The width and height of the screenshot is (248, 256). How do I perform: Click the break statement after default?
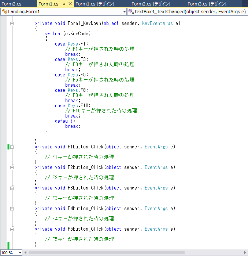[x=73, y=126]
